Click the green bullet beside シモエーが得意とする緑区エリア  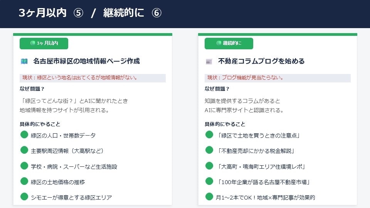tap(24, 196)
